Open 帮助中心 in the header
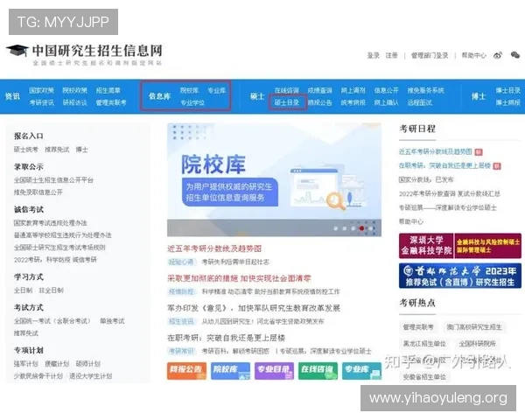This screenshot has width=525, height=420. point(473,56)
